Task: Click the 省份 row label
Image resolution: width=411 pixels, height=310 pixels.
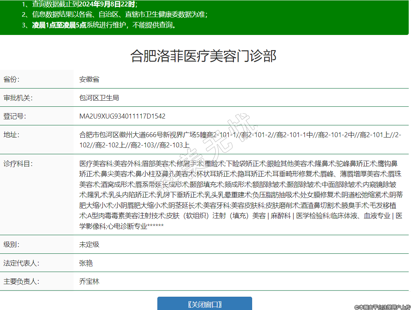Action: [11, 79]
